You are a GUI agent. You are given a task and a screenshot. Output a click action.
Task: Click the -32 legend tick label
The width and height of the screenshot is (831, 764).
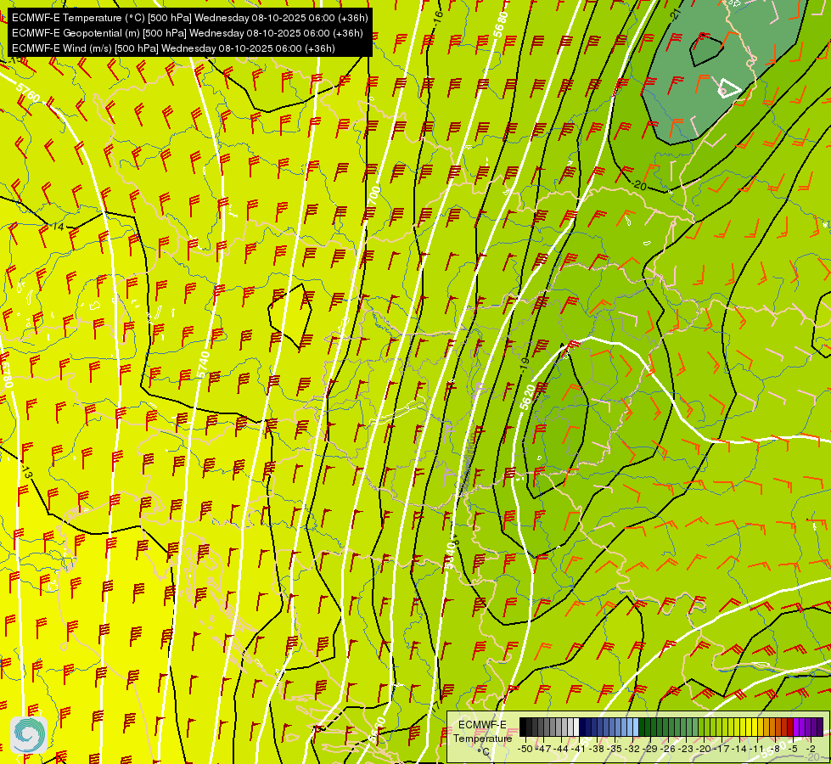coord(632,750)
